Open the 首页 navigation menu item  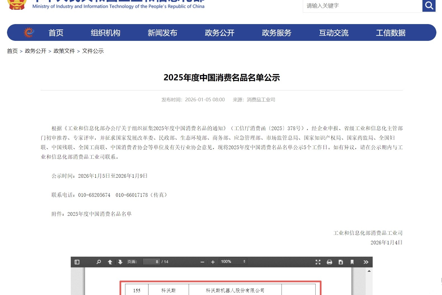(56, 33)
